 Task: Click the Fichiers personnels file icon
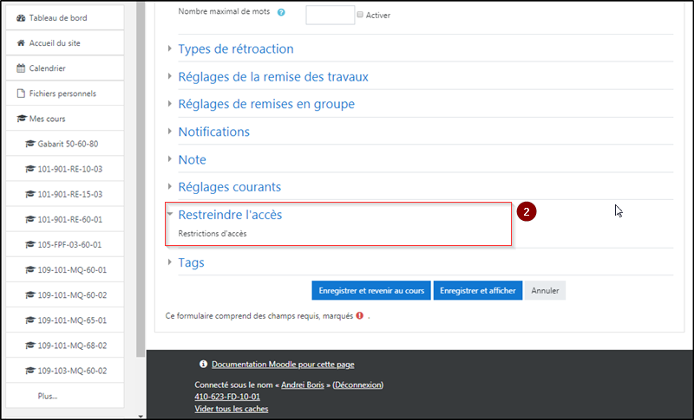click(22, 93)
